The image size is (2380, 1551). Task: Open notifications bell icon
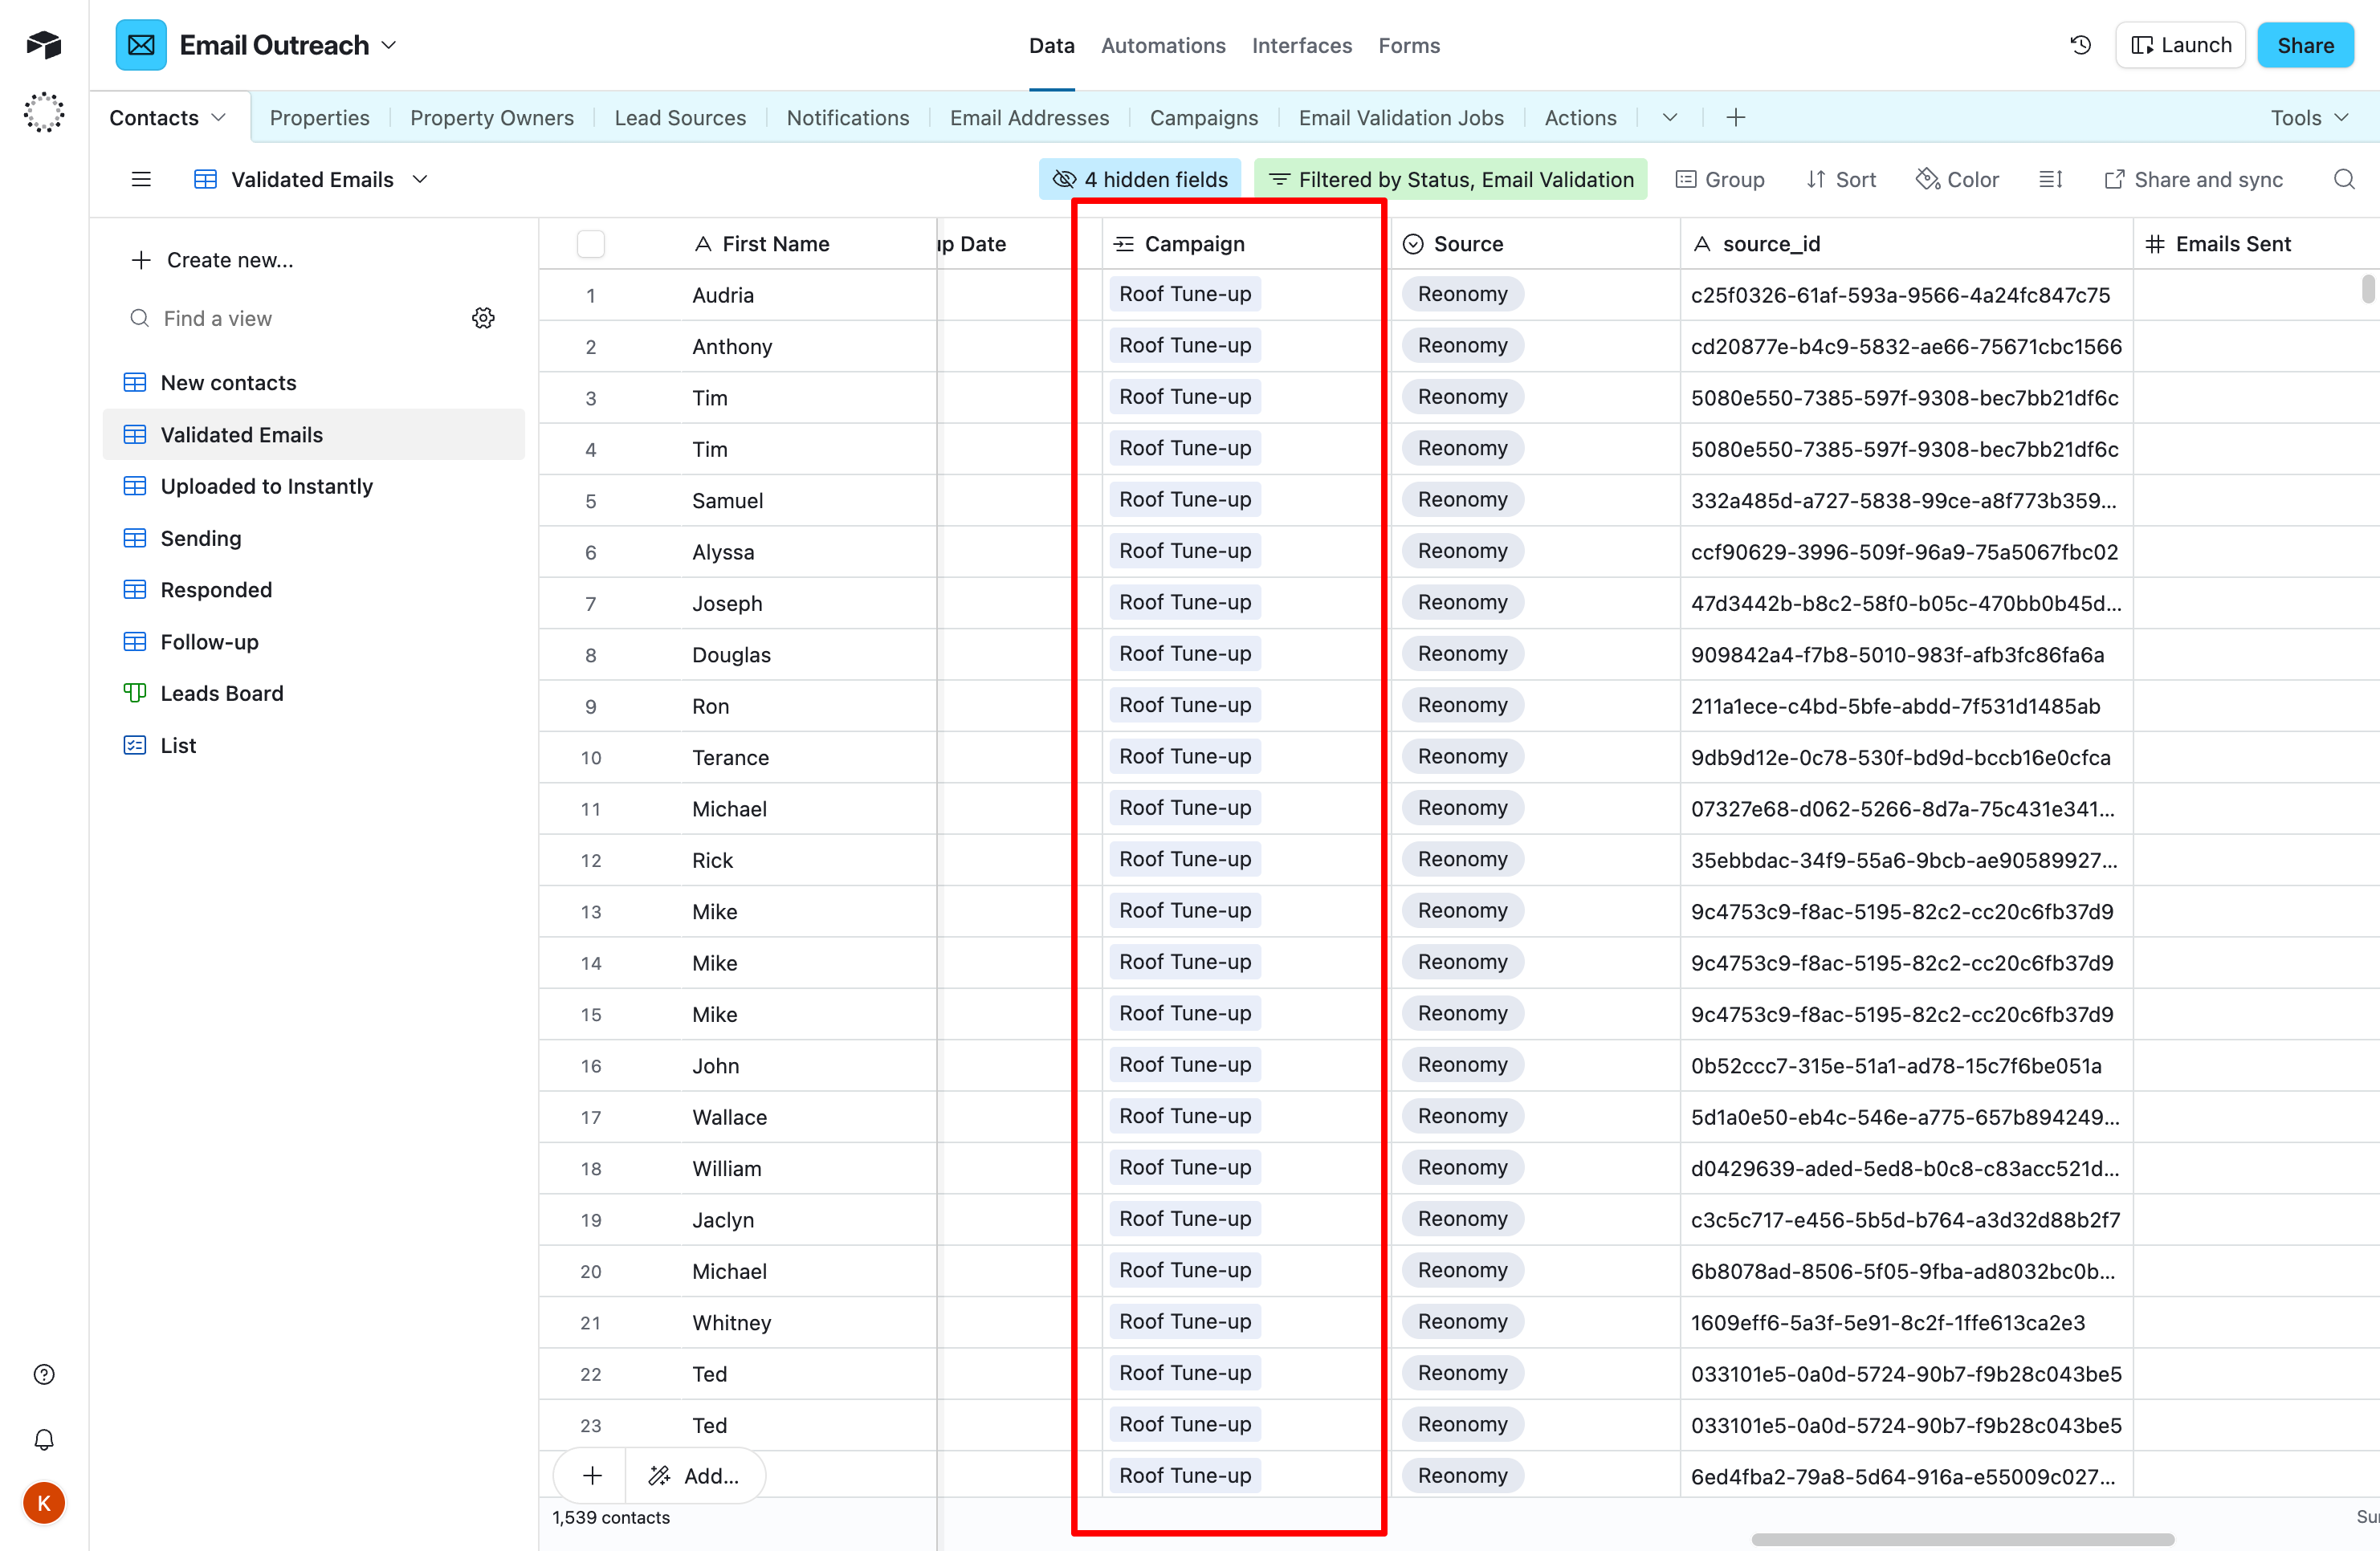44,1439
